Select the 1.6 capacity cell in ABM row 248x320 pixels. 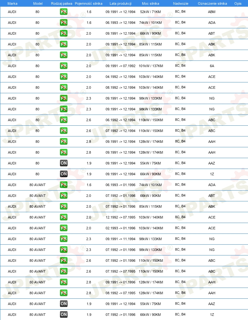[x=89, y=12]
